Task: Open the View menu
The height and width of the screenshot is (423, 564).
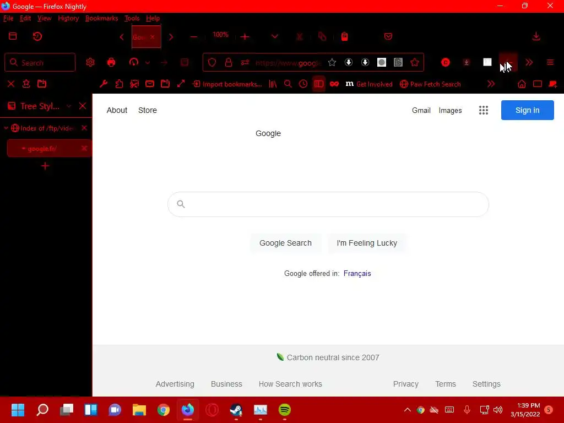Action: point(44,18)
